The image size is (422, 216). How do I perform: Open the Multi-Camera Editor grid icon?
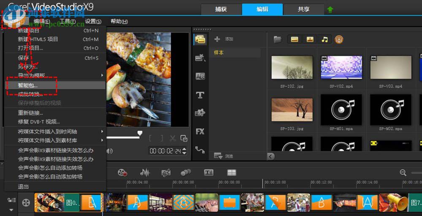click(x=232, y=173)
